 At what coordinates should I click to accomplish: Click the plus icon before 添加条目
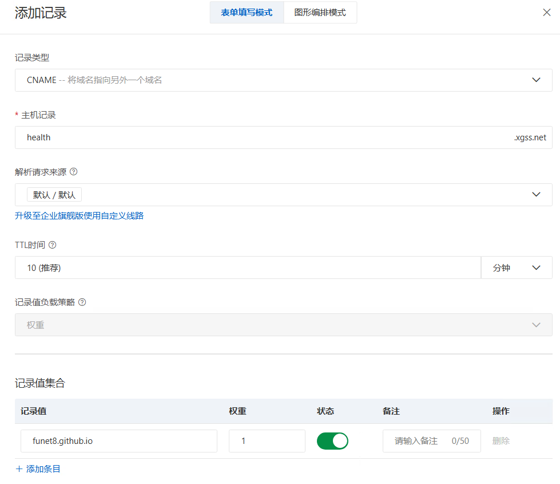(19, 469)
